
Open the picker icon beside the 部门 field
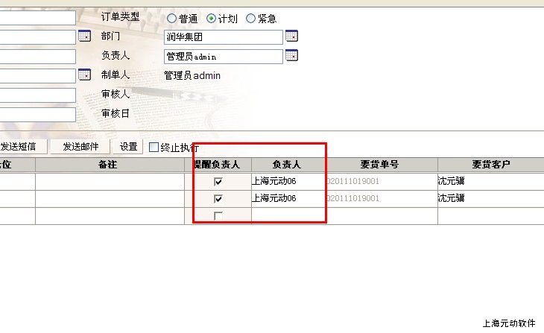(x=291, y=36)
